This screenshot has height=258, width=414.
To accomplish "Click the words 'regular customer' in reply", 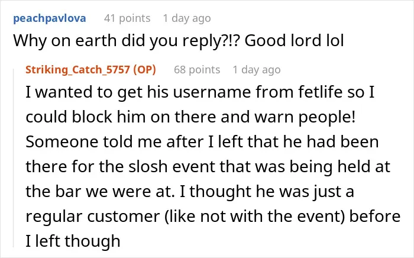I will pyautogui.click(x=93, y=216).
